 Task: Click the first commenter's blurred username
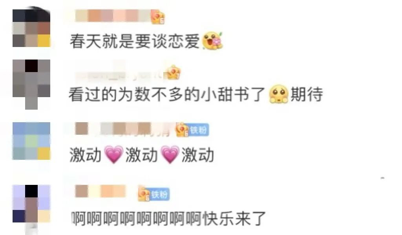113,16
